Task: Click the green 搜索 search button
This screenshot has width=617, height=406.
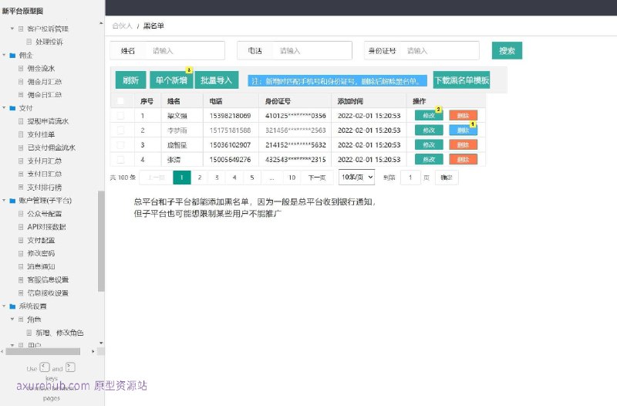Action: (x=507, y=50)
